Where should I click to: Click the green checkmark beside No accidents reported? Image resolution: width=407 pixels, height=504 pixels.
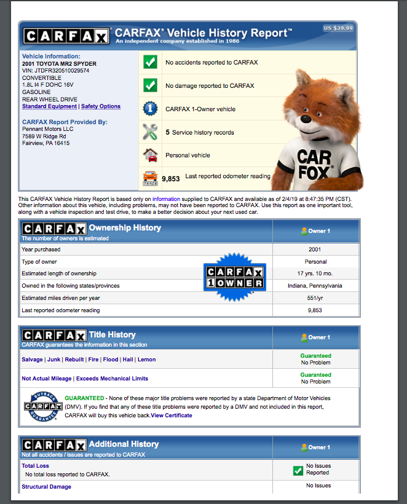[x=150, y=62]
